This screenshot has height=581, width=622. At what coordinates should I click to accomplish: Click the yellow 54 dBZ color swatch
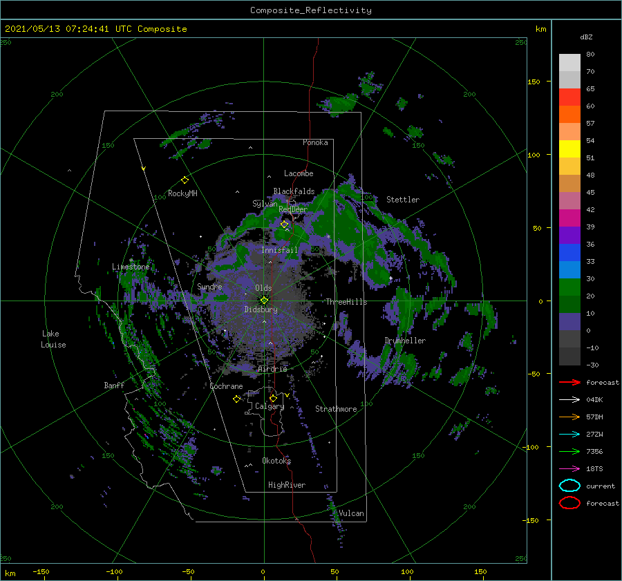(569, 149)
